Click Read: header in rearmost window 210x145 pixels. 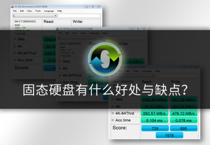(x=49, y=22)
